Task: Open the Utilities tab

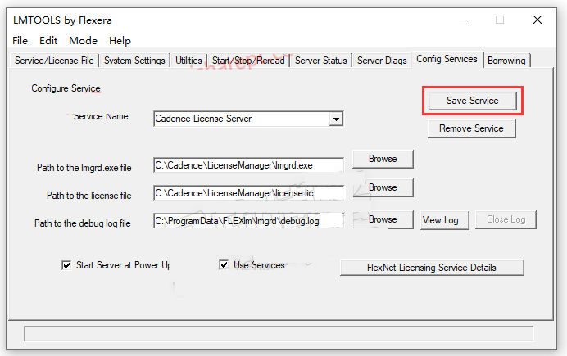Action: pyautogui.click(x=188, y=61)
